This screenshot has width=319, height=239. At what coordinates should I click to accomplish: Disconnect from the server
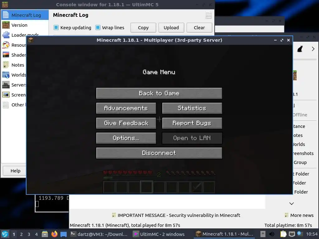(x=159, y=153)
